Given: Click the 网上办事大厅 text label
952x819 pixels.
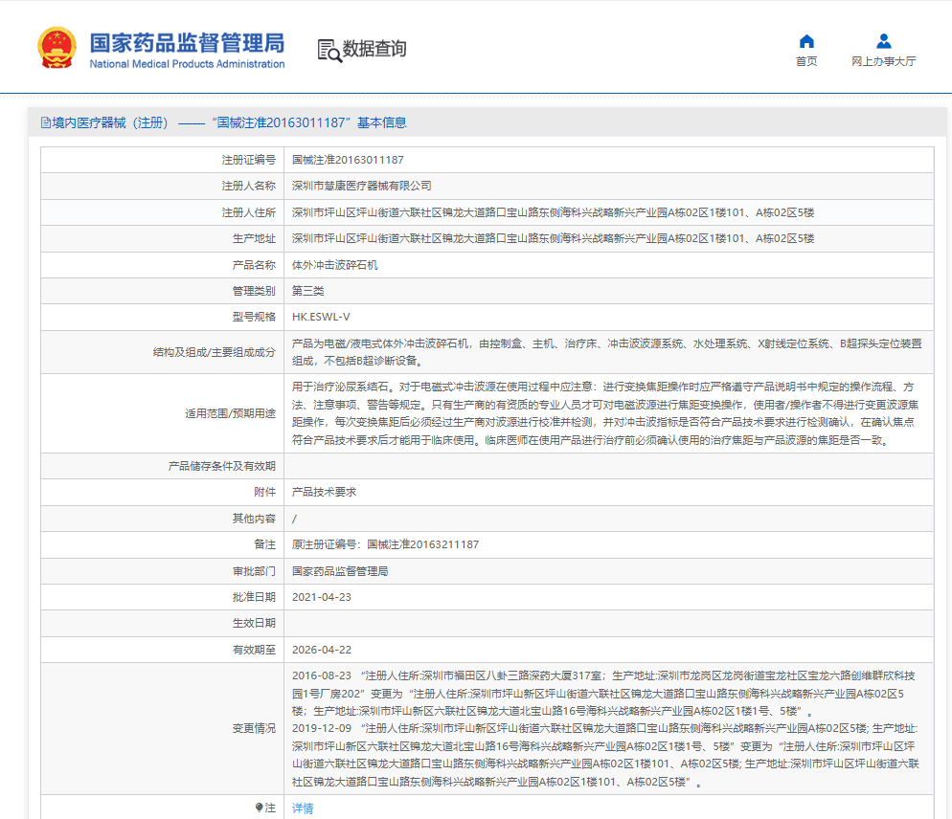Looking at the screenshot, I should [883, 61].
